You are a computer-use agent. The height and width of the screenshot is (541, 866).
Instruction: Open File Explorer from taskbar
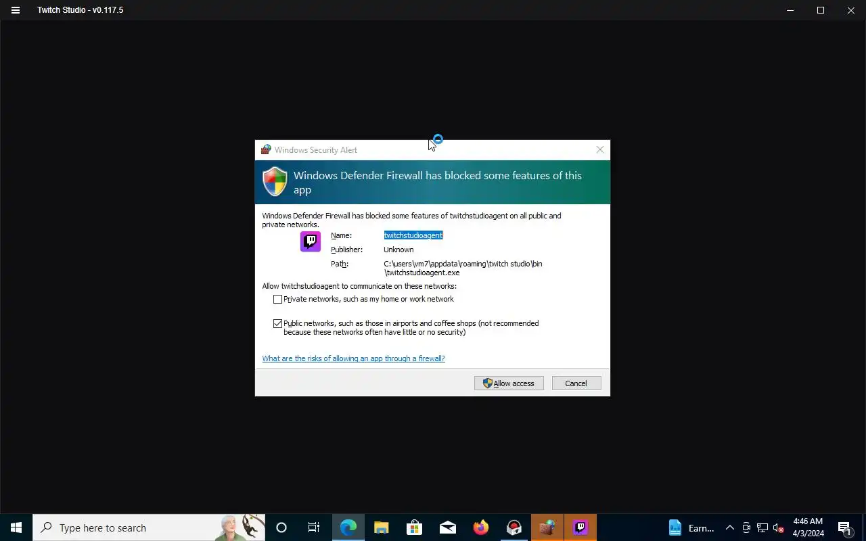(x=382, y=527)
